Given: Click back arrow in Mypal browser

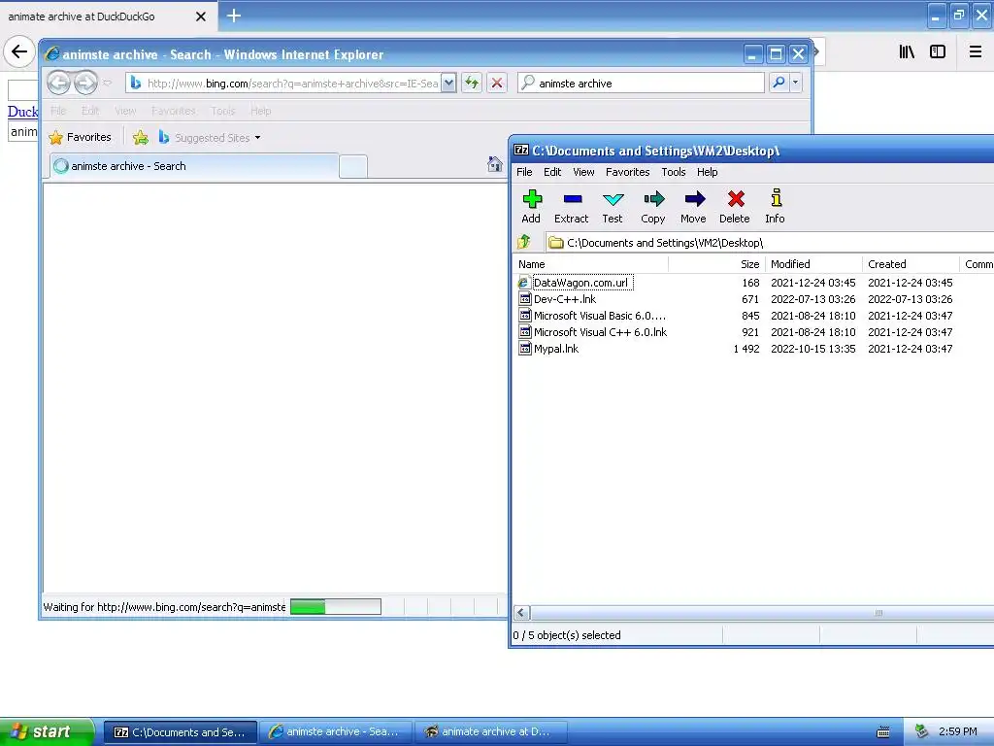Looking at the screenshot, I should (x=19, y=51).
